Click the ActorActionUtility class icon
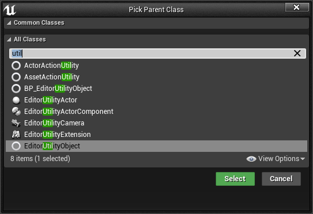Viewport: 313px width, 214px height. click(16, 66)
